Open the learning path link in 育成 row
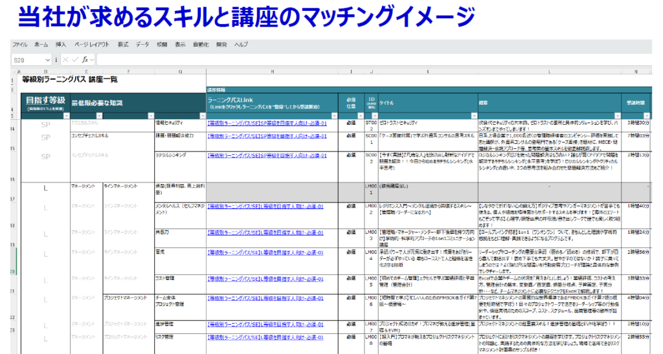Viewport: 663px width, 354px height. pos(265,252)
